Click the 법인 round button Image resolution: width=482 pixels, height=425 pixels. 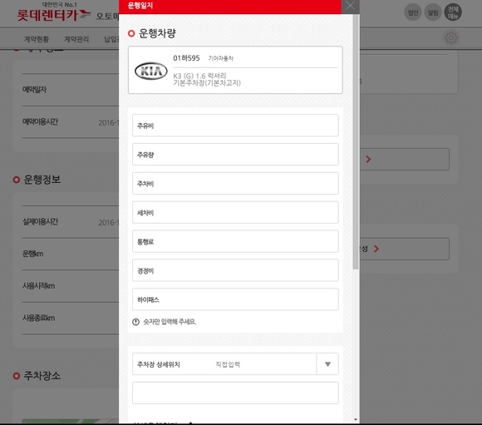tap(412, 12)
